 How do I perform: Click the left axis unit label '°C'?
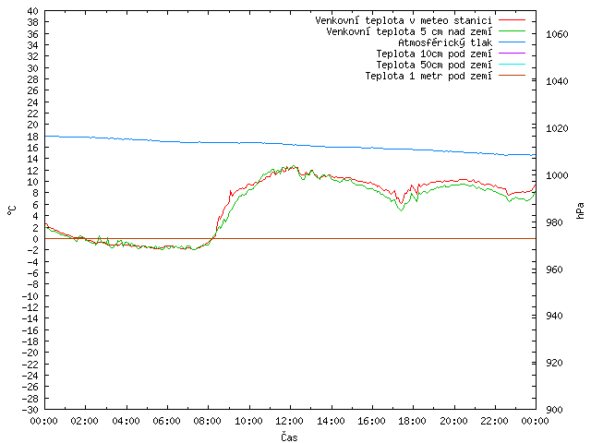[x=12, y=210]
